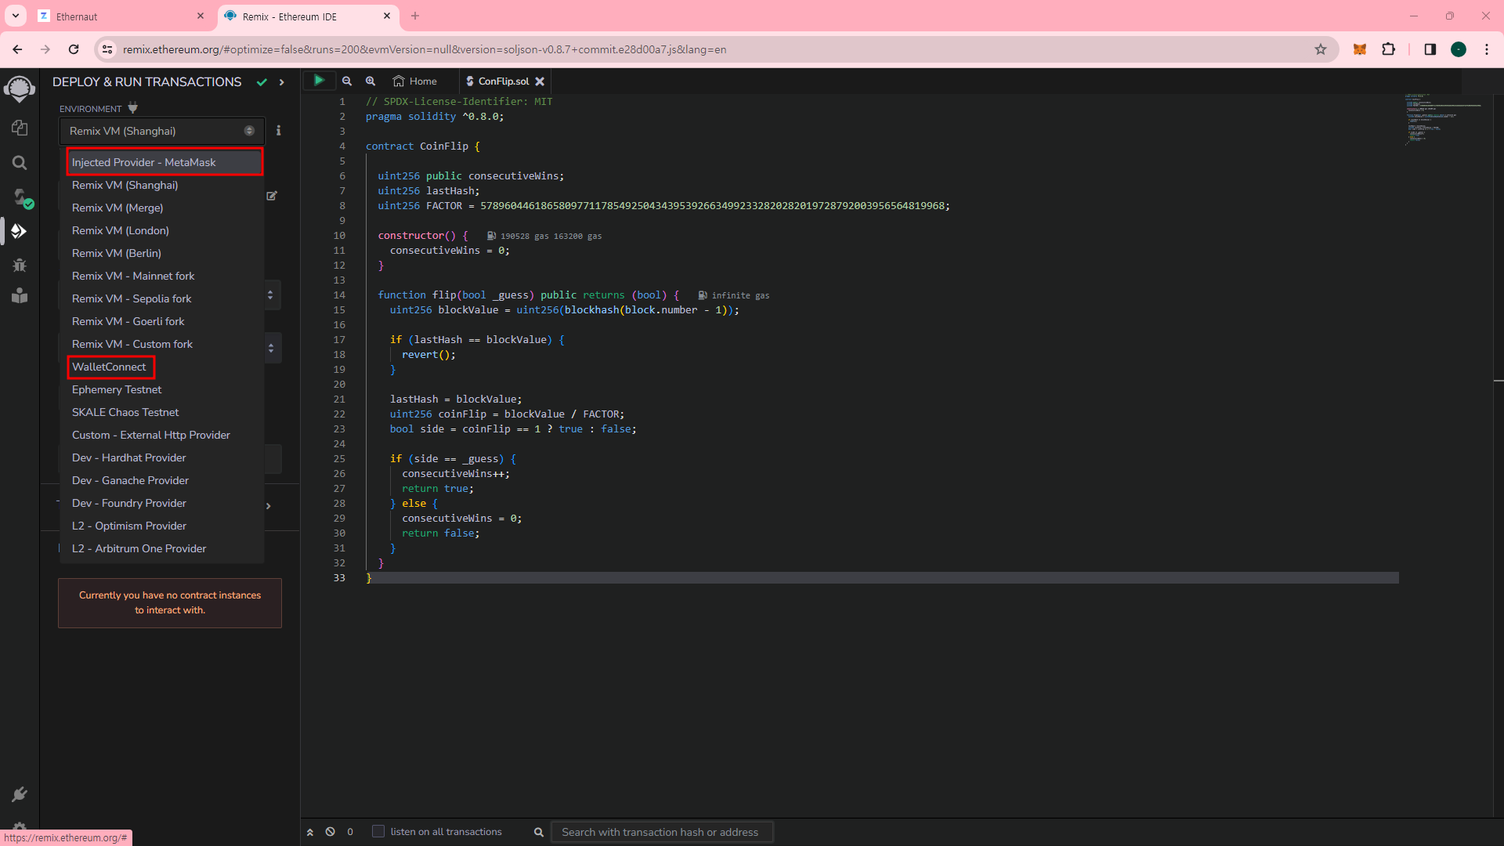
Task: Click the green Run script play button
Action: (319, 81)
